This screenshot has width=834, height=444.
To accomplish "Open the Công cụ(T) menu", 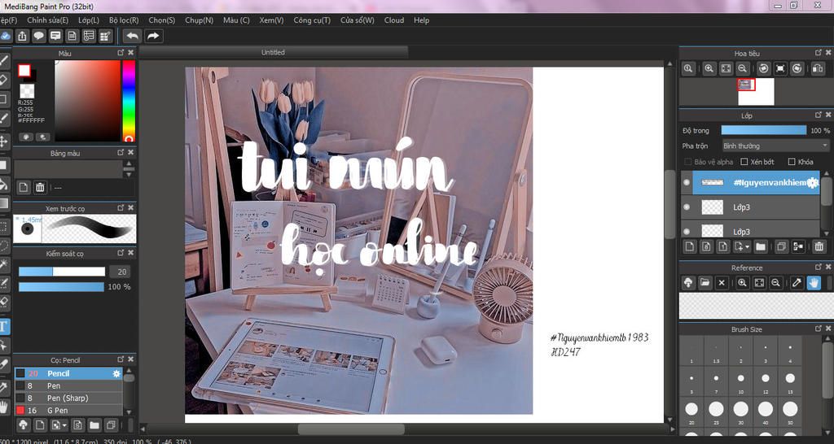I will click(x=312, y=20).
